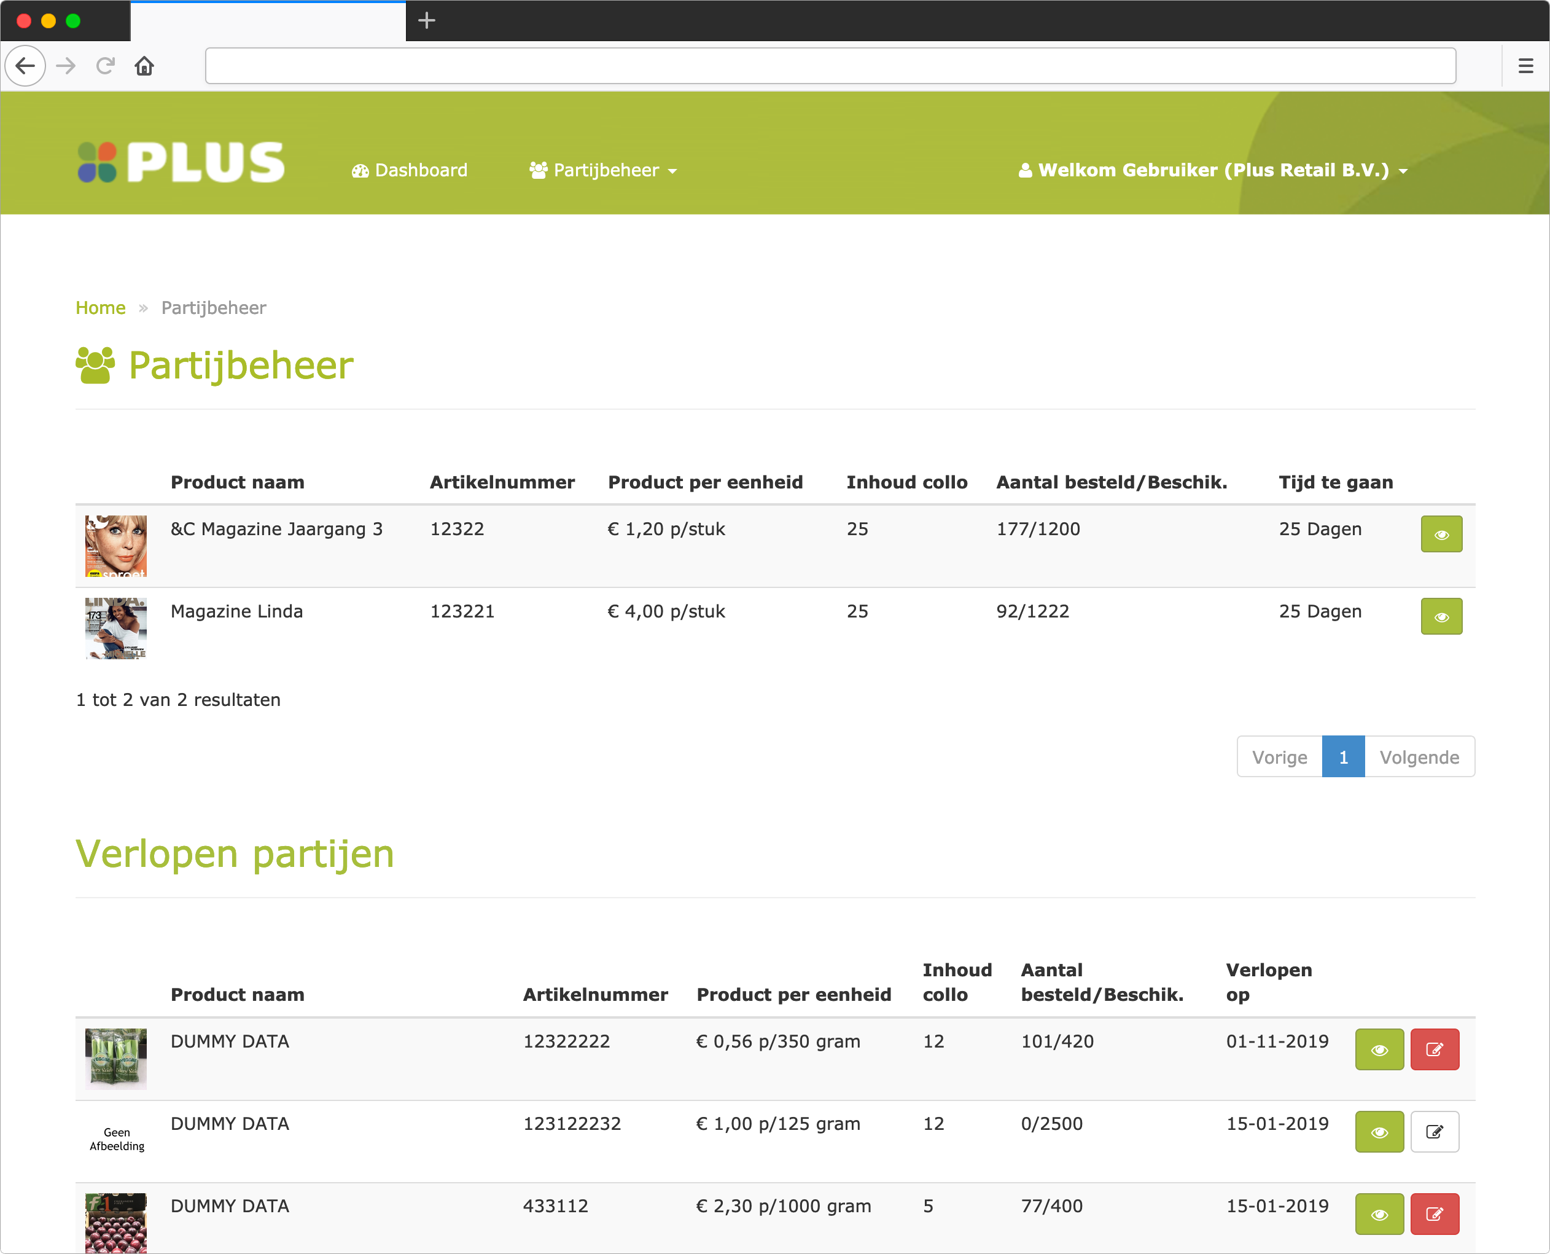Viewport: 1550px width, 1254px height.
Task: Click the address bar field
Action: tap(830, 66)
